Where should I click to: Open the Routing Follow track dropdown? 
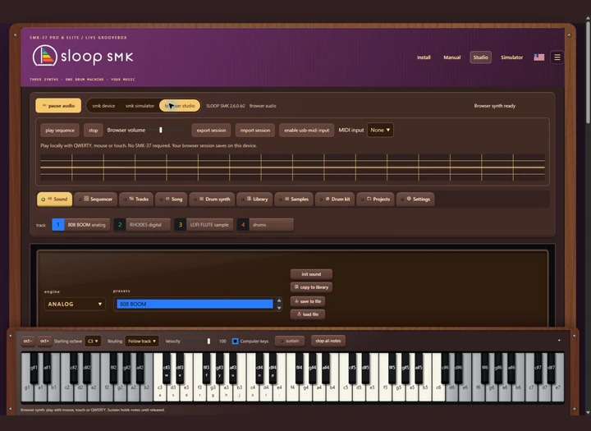142,341
